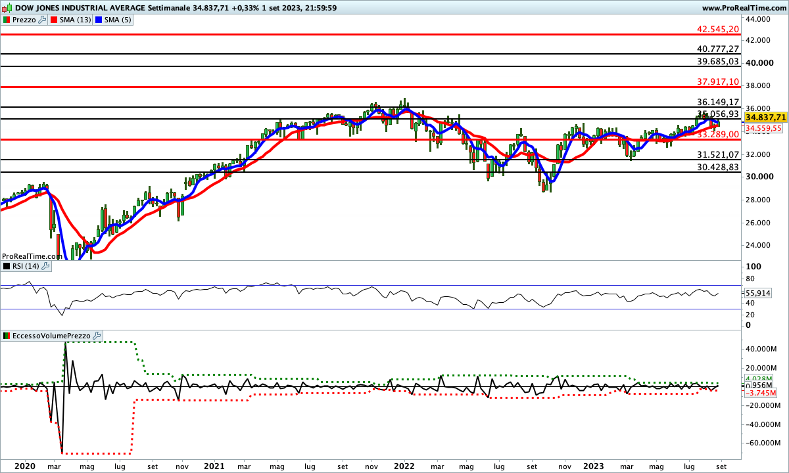Click the Prezzo green-red color swatch
This screenshot has height=473, width=789.
click(x=6, y=20)
